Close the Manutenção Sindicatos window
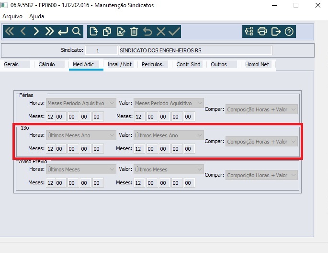 (318, 5)
